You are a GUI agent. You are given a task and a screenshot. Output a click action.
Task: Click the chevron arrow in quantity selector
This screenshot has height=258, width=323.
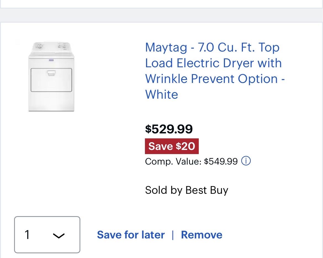(x=59, y=236)
